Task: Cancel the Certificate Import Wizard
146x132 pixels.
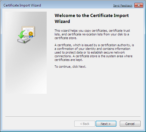Action: click(130, 124)
